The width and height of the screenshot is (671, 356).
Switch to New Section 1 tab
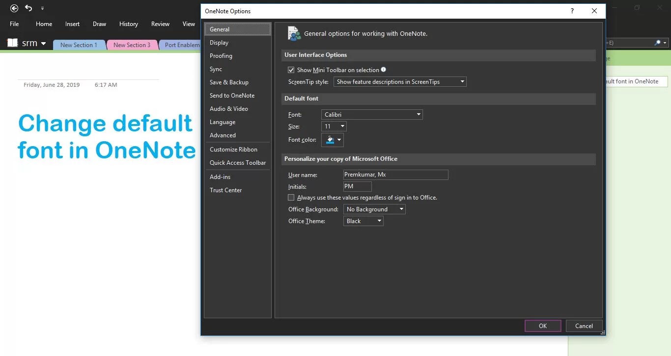point(79,45)
